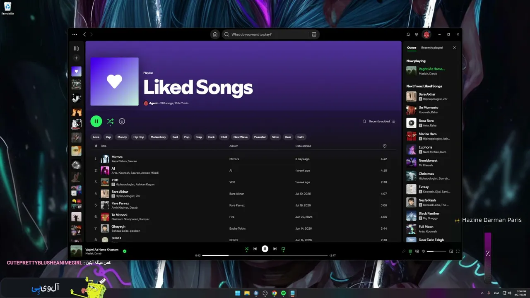Filter songs by Moody tag
Screen dimensions: 530x298
pos(122,137)
